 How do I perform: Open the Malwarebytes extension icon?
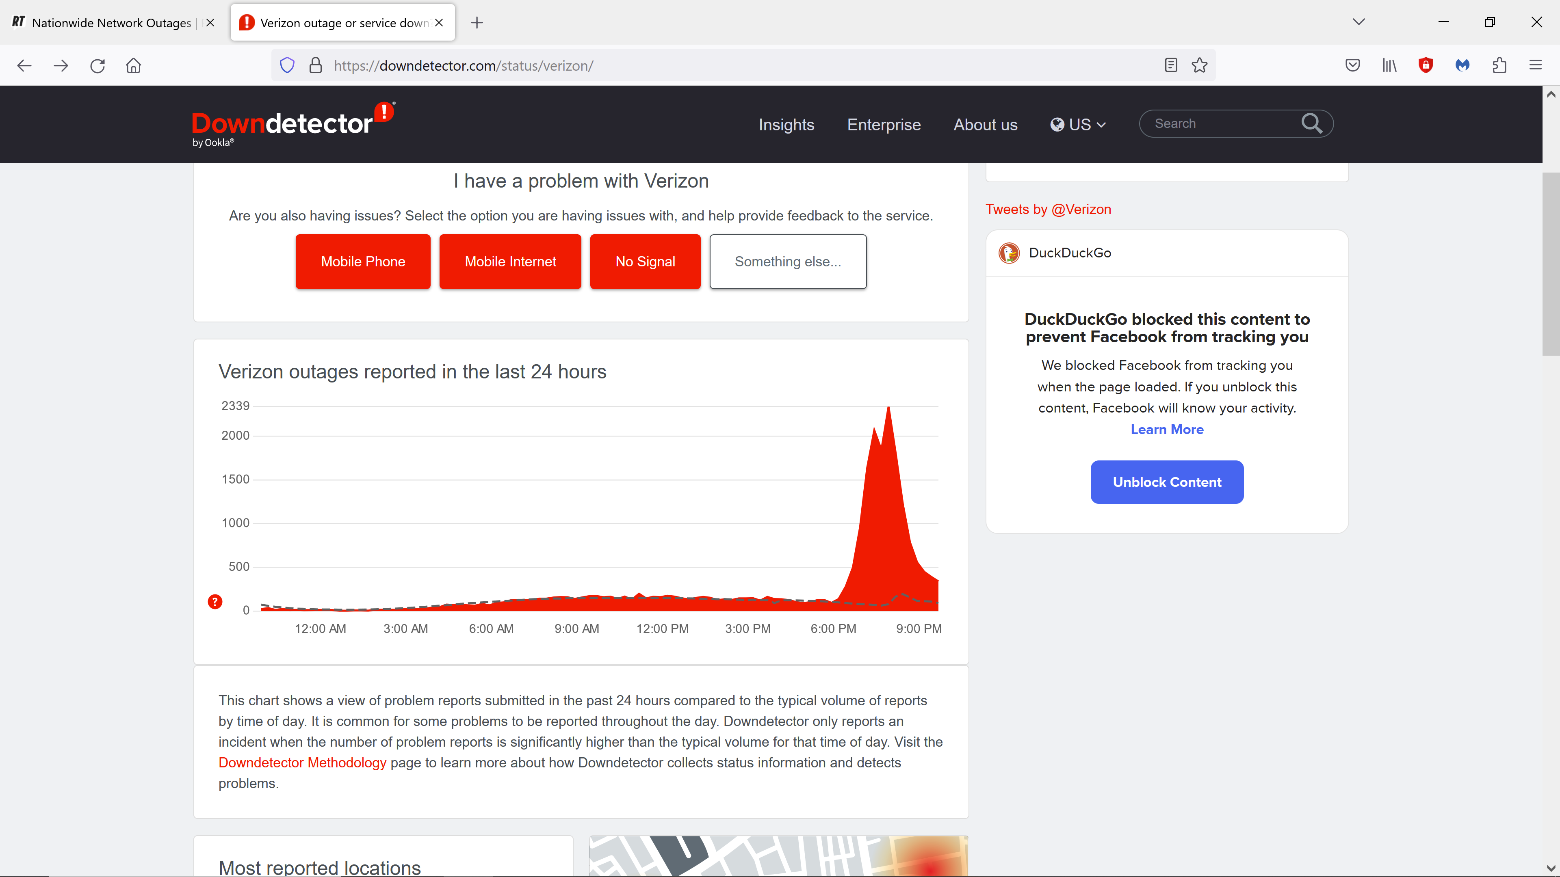(1462, 65)
